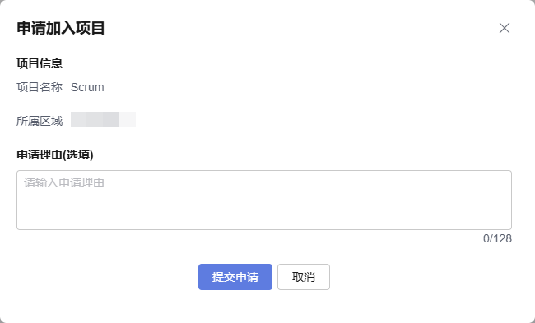The width and height of the screenshot is (535, 323).
Task: Click the 0/128 character counter
Action: pyautogui.click(x=497, y=238)
